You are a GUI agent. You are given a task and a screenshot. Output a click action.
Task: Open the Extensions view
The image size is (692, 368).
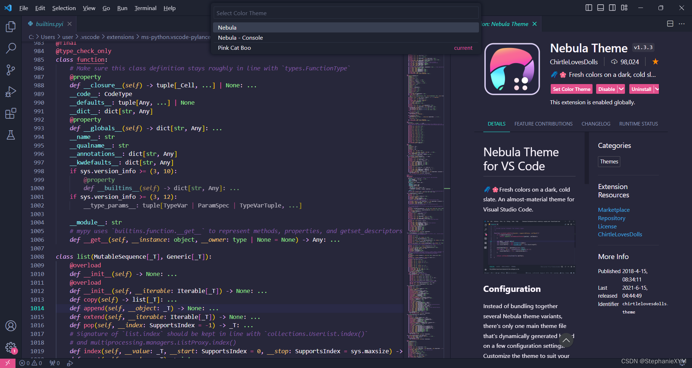pyautogui.click(x=11, y=113)
